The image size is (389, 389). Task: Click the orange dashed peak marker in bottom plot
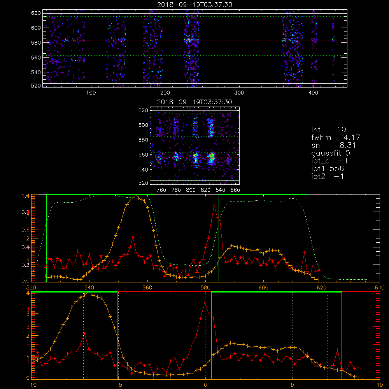(x=89, y=335)
